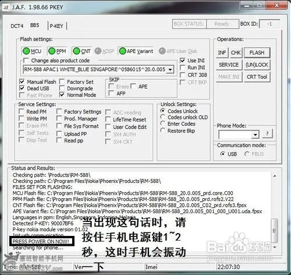The image size is (291, 275).
Task: Uncheck the Manual Flash checkbox
Action: click(22, 82)
